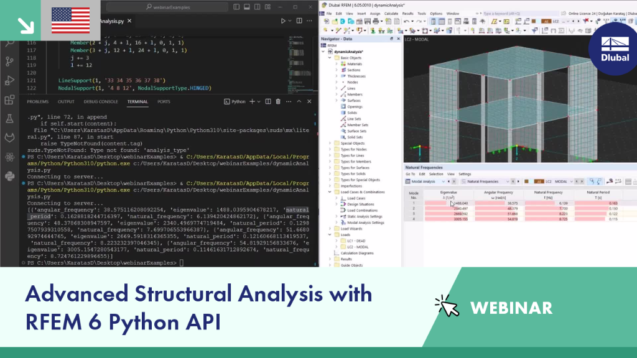
Task: Switch to the DEBUG CONSOLE tab
Action: point(101,101)
